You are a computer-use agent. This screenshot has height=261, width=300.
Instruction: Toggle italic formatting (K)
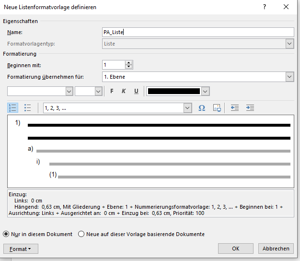124,91
